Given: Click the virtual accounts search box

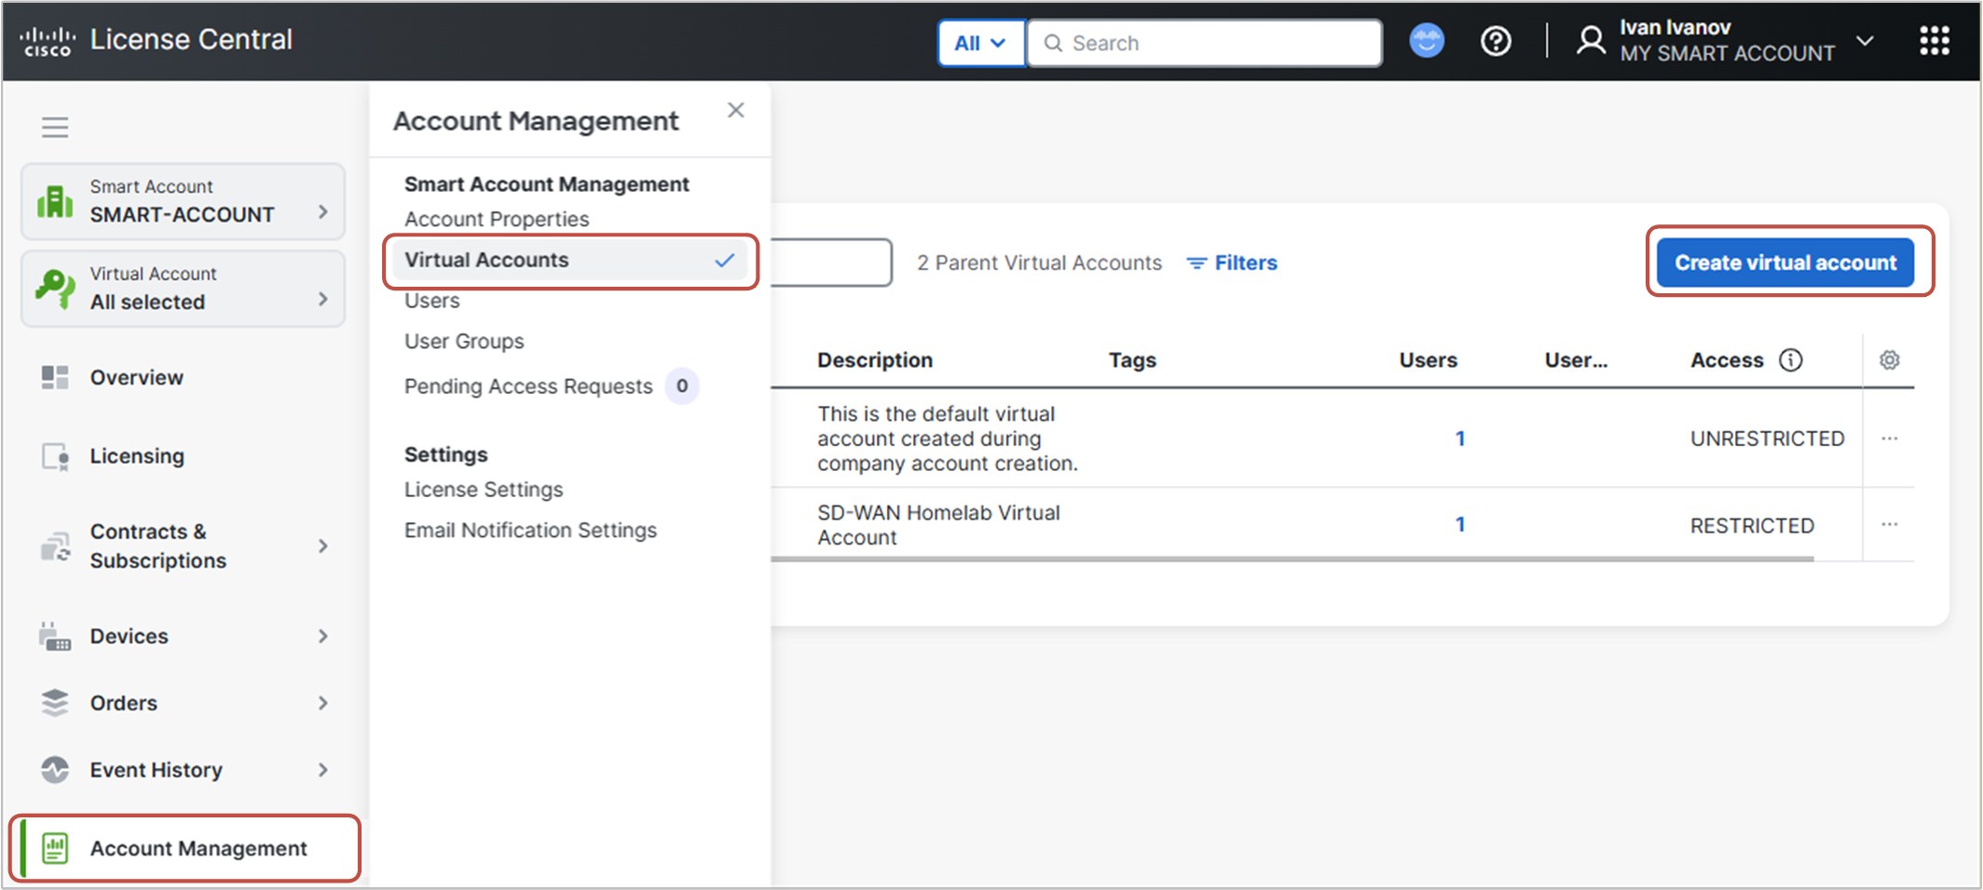Looking at the screenshot, I should 831,263.
